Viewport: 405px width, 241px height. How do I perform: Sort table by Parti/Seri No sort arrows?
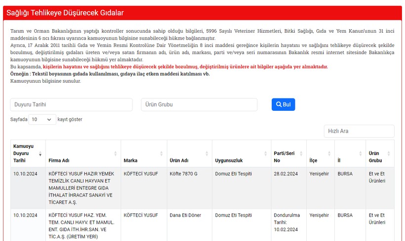tap(301, 154)
